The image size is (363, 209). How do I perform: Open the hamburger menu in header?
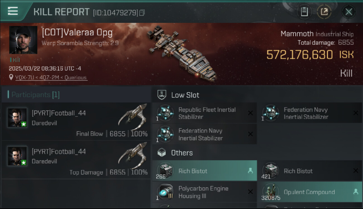13,11
